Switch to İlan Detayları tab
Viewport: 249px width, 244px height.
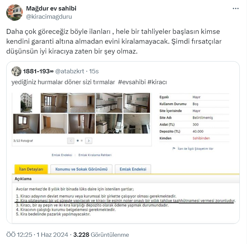coord(31,169)
